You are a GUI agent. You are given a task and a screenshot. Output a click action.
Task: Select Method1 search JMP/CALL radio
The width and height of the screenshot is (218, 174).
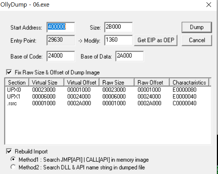[13, 159]
